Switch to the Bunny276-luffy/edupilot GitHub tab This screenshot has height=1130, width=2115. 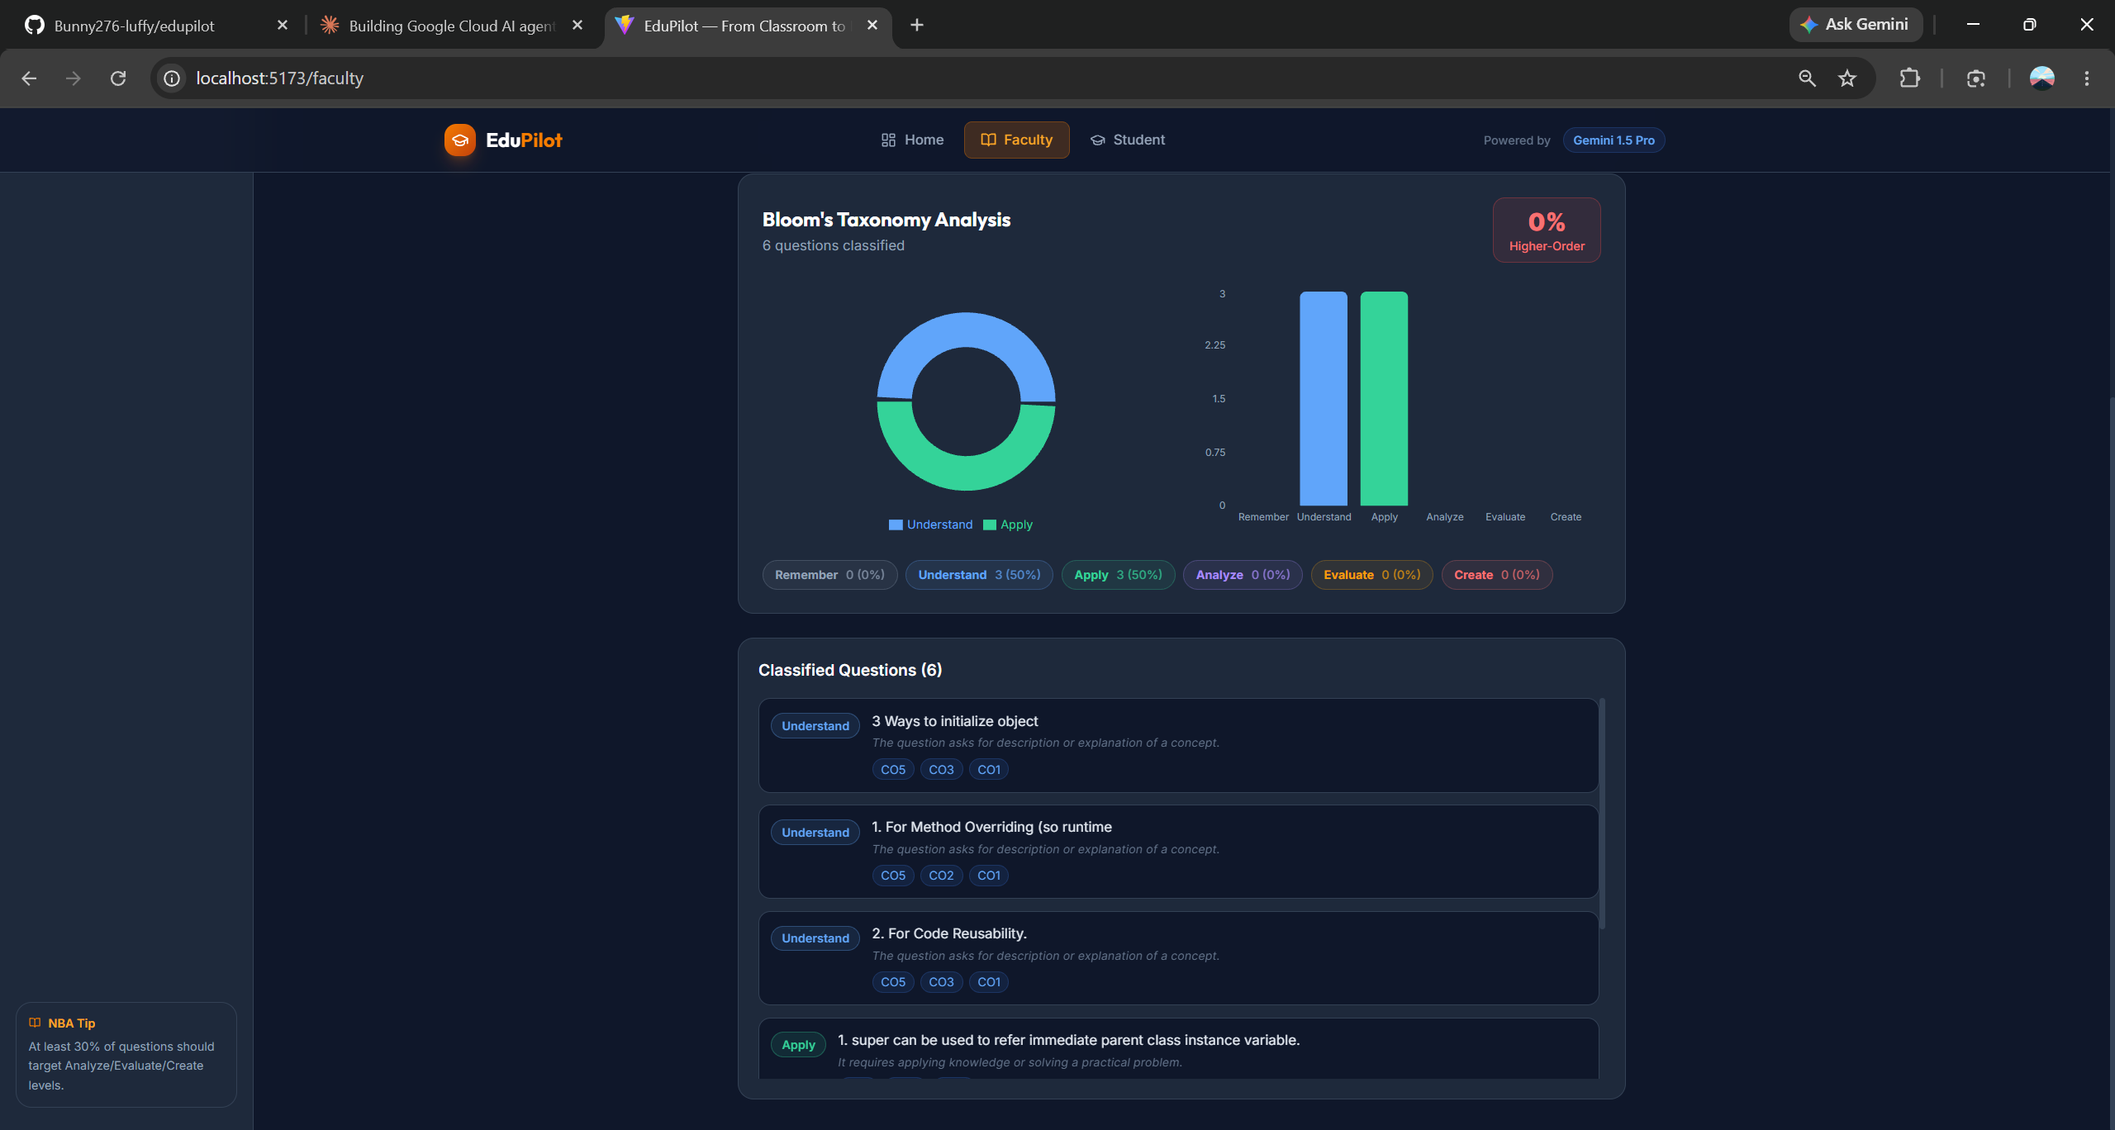tap(134, 26)
